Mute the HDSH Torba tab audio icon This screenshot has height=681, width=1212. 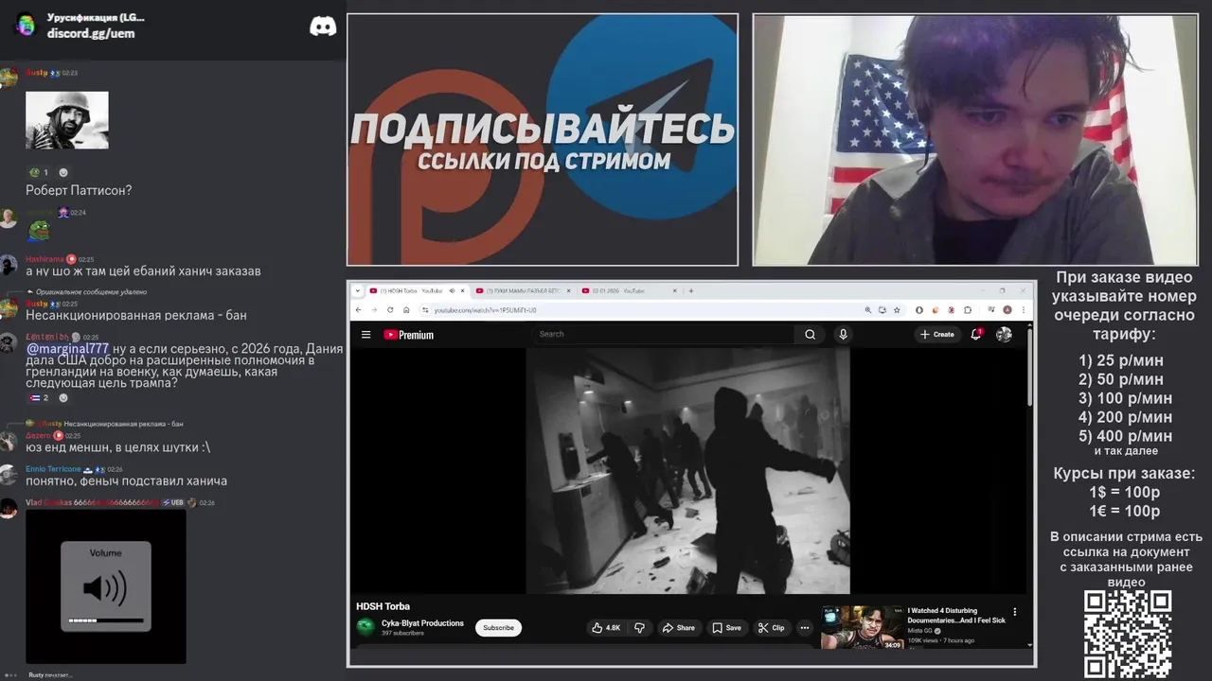(452, 290)
